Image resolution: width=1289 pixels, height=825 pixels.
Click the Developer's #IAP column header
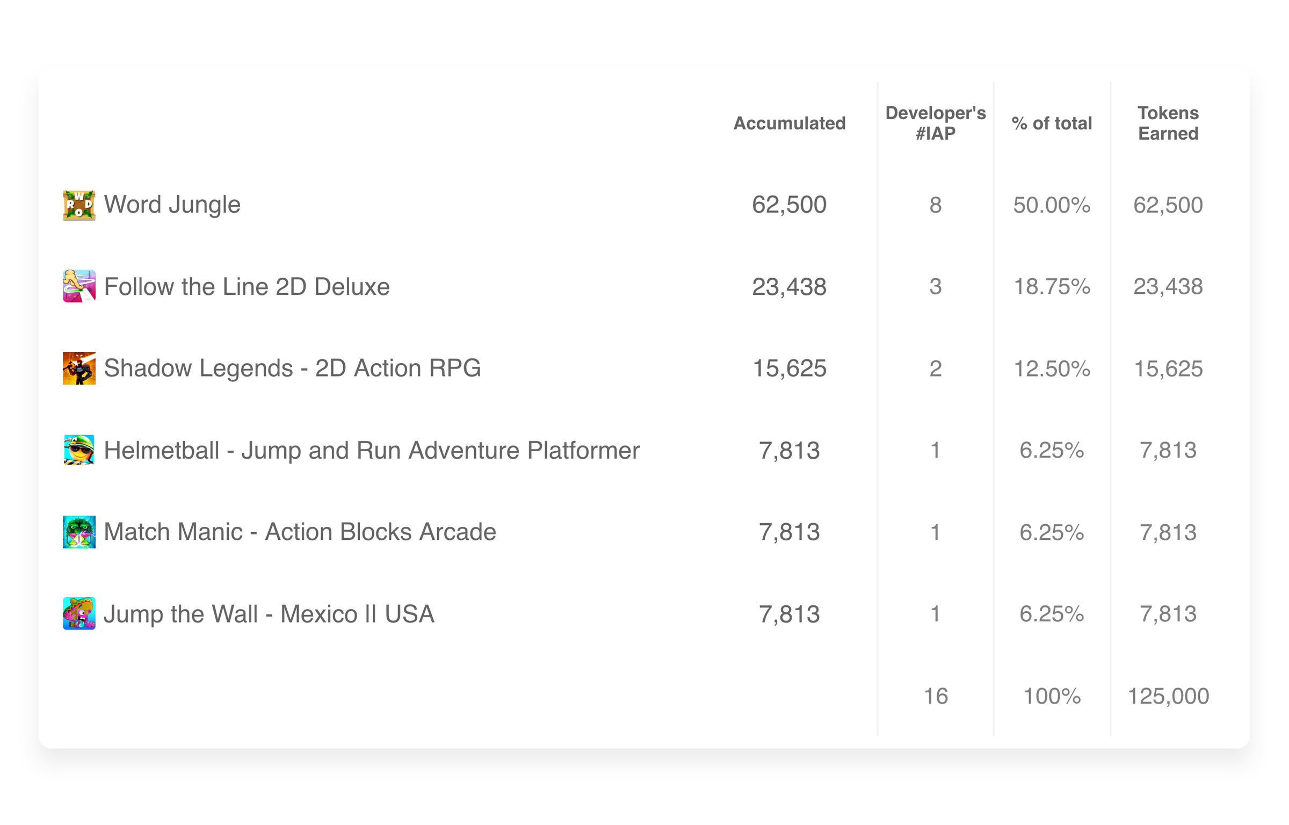pyautogui.click(x=935, y=123)
